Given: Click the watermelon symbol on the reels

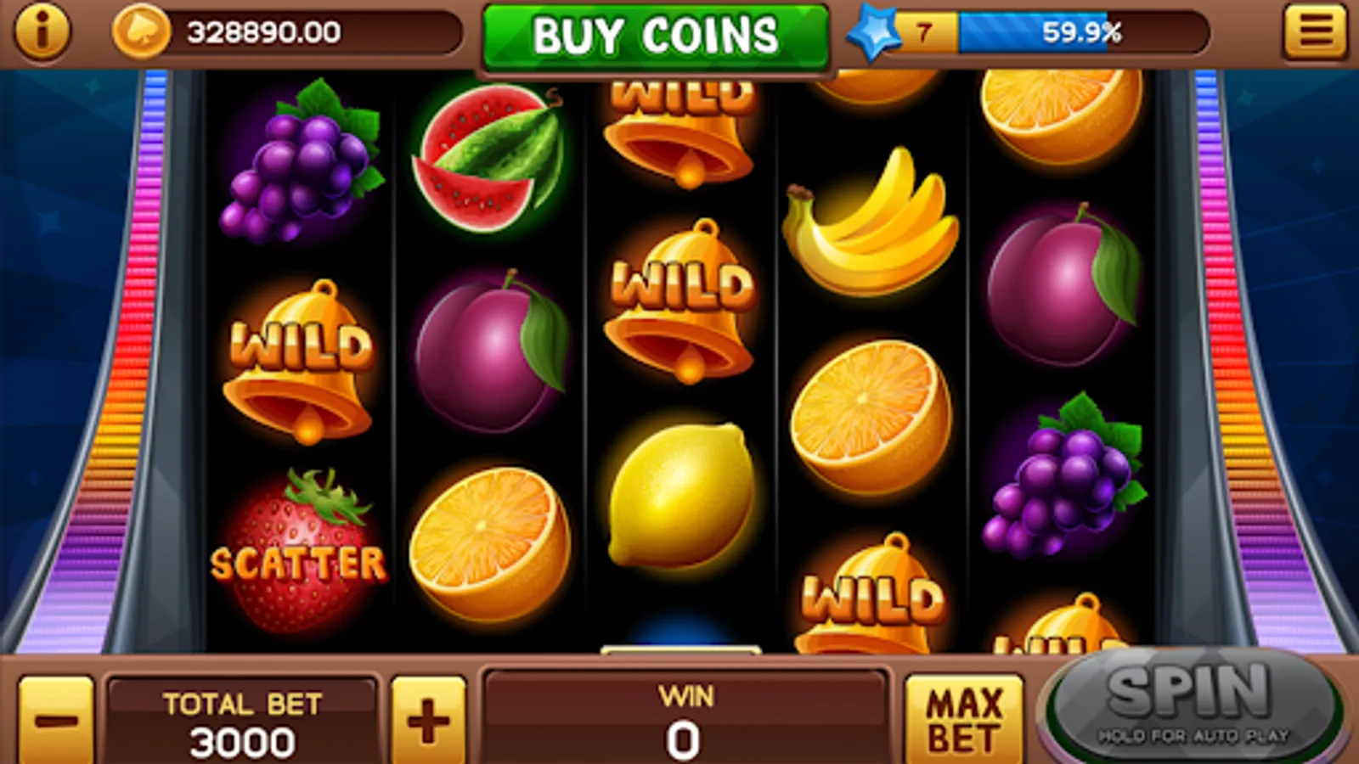Looking at the screenshot, I should tap(488, 158).
